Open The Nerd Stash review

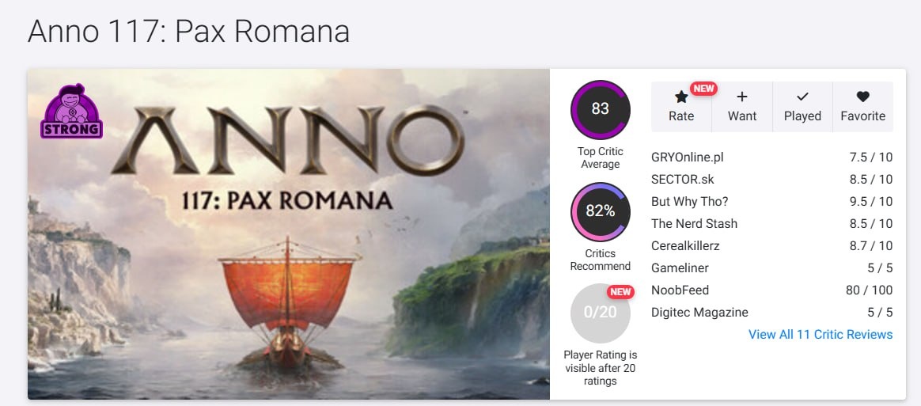694,223
